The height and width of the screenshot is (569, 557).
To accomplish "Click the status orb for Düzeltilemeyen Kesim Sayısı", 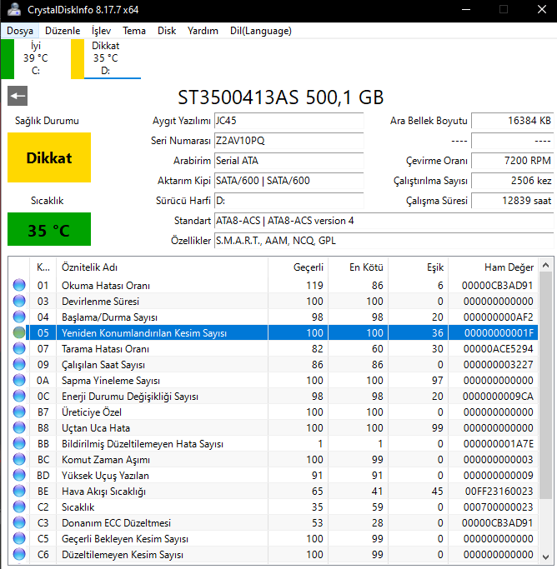I will [19, 554].
